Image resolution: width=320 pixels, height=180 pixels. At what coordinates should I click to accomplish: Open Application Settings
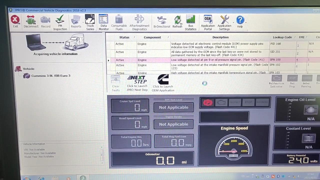(224, 22)
